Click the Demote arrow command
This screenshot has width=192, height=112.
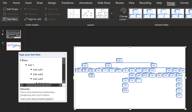click(30, 14)
